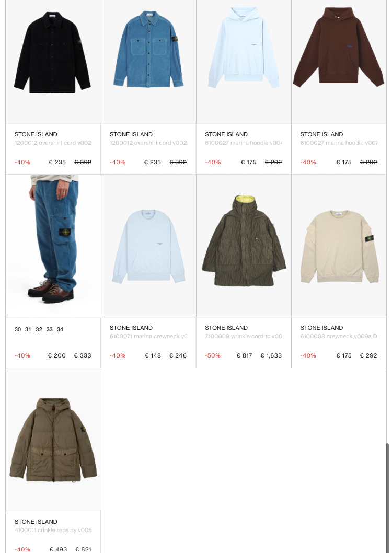392x553 pixels.
Task: Open the olive wrinkle cord parka image
Action: tap(244, 246)
